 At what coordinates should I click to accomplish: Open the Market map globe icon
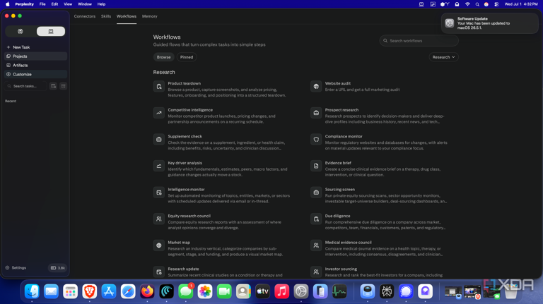click(x=159, y=245)
